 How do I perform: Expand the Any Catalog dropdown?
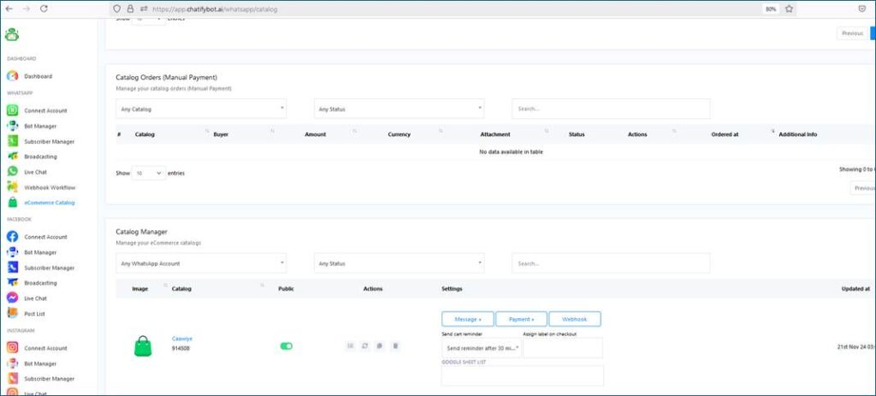201,109
